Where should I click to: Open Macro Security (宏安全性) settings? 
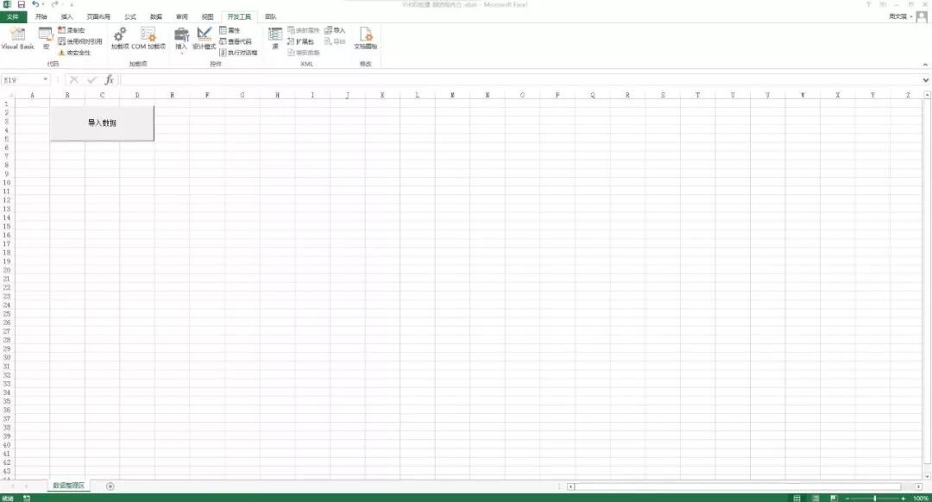(74, 53)
